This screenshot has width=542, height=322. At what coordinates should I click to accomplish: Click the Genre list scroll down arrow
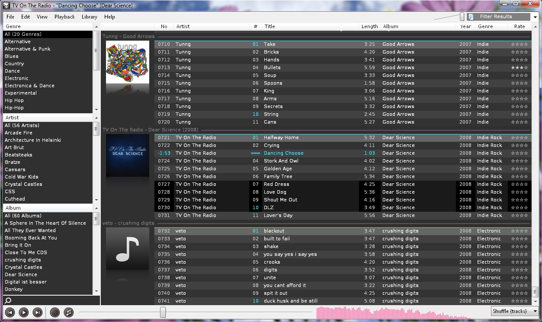pyautogui.click(x=96, y=110)
